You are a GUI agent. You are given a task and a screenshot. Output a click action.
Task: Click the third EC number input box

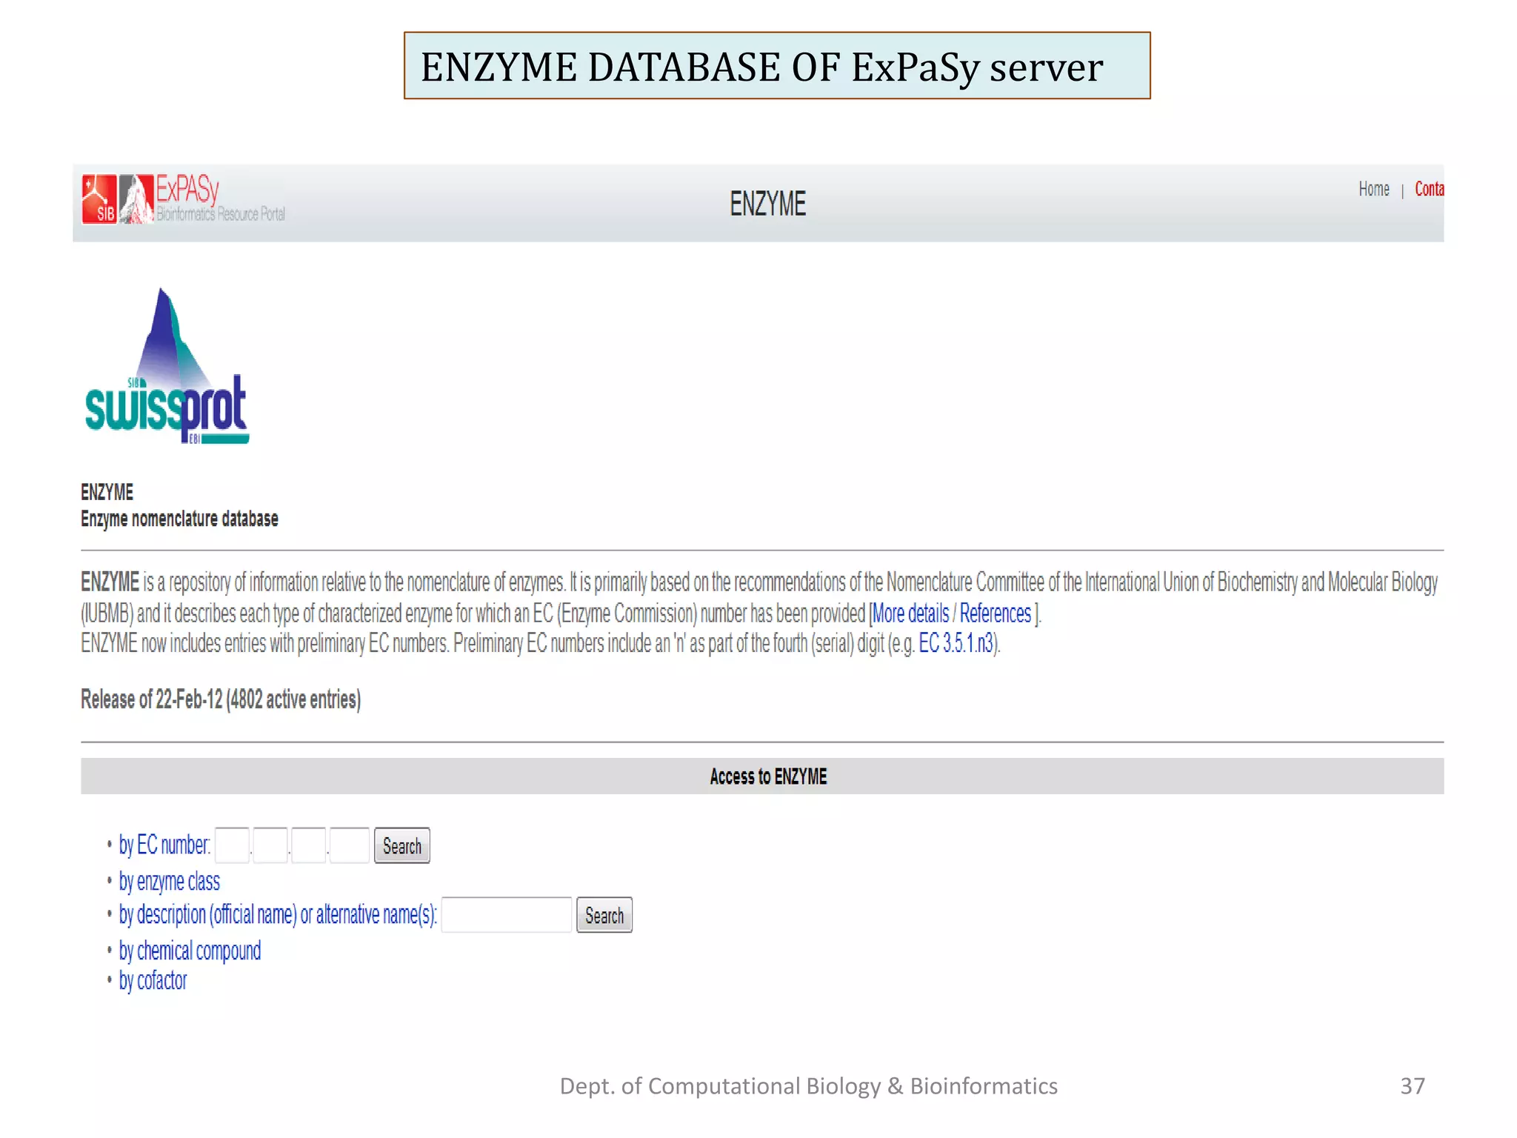pos(309,845)
